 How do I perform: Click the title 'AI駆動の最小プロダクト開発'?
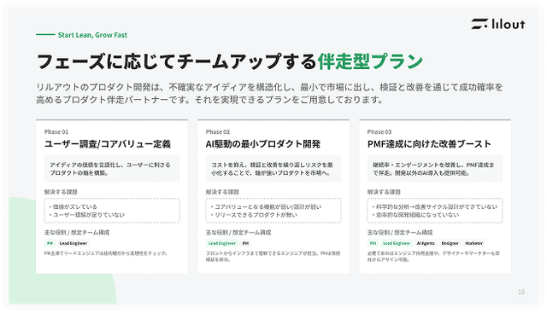point(263,144)
